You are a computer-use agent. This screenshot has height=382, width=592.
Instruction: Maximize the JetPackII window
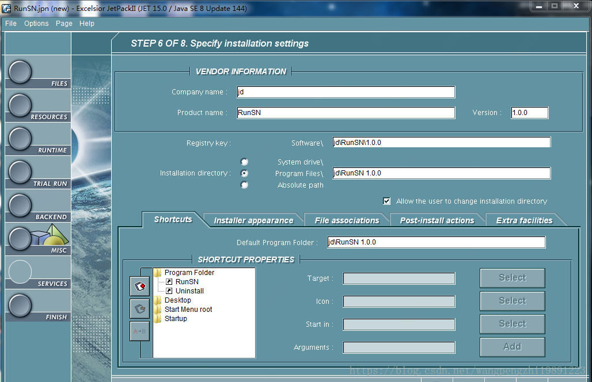click(x=554, y=6)
